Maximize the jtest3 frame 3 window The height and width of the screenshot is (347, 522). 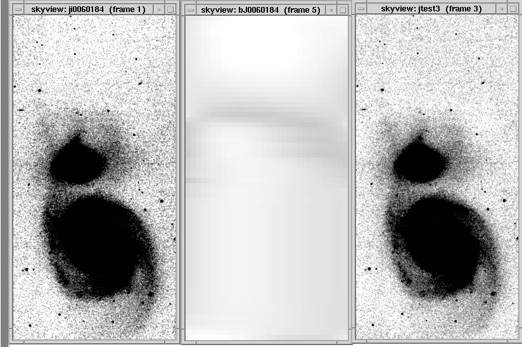pos(513,9)
